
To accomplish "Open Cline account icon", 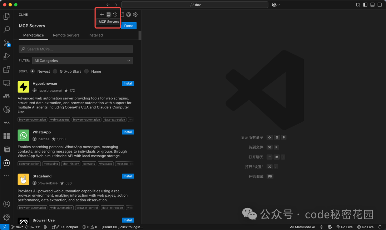I will (129, 14).
